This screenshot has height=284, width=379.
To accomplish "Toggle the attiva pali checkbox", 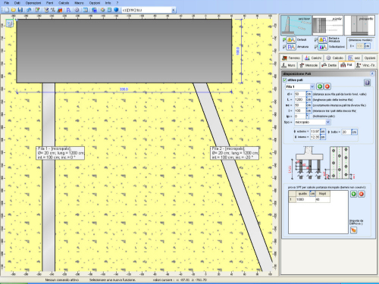I will (285, 80).
